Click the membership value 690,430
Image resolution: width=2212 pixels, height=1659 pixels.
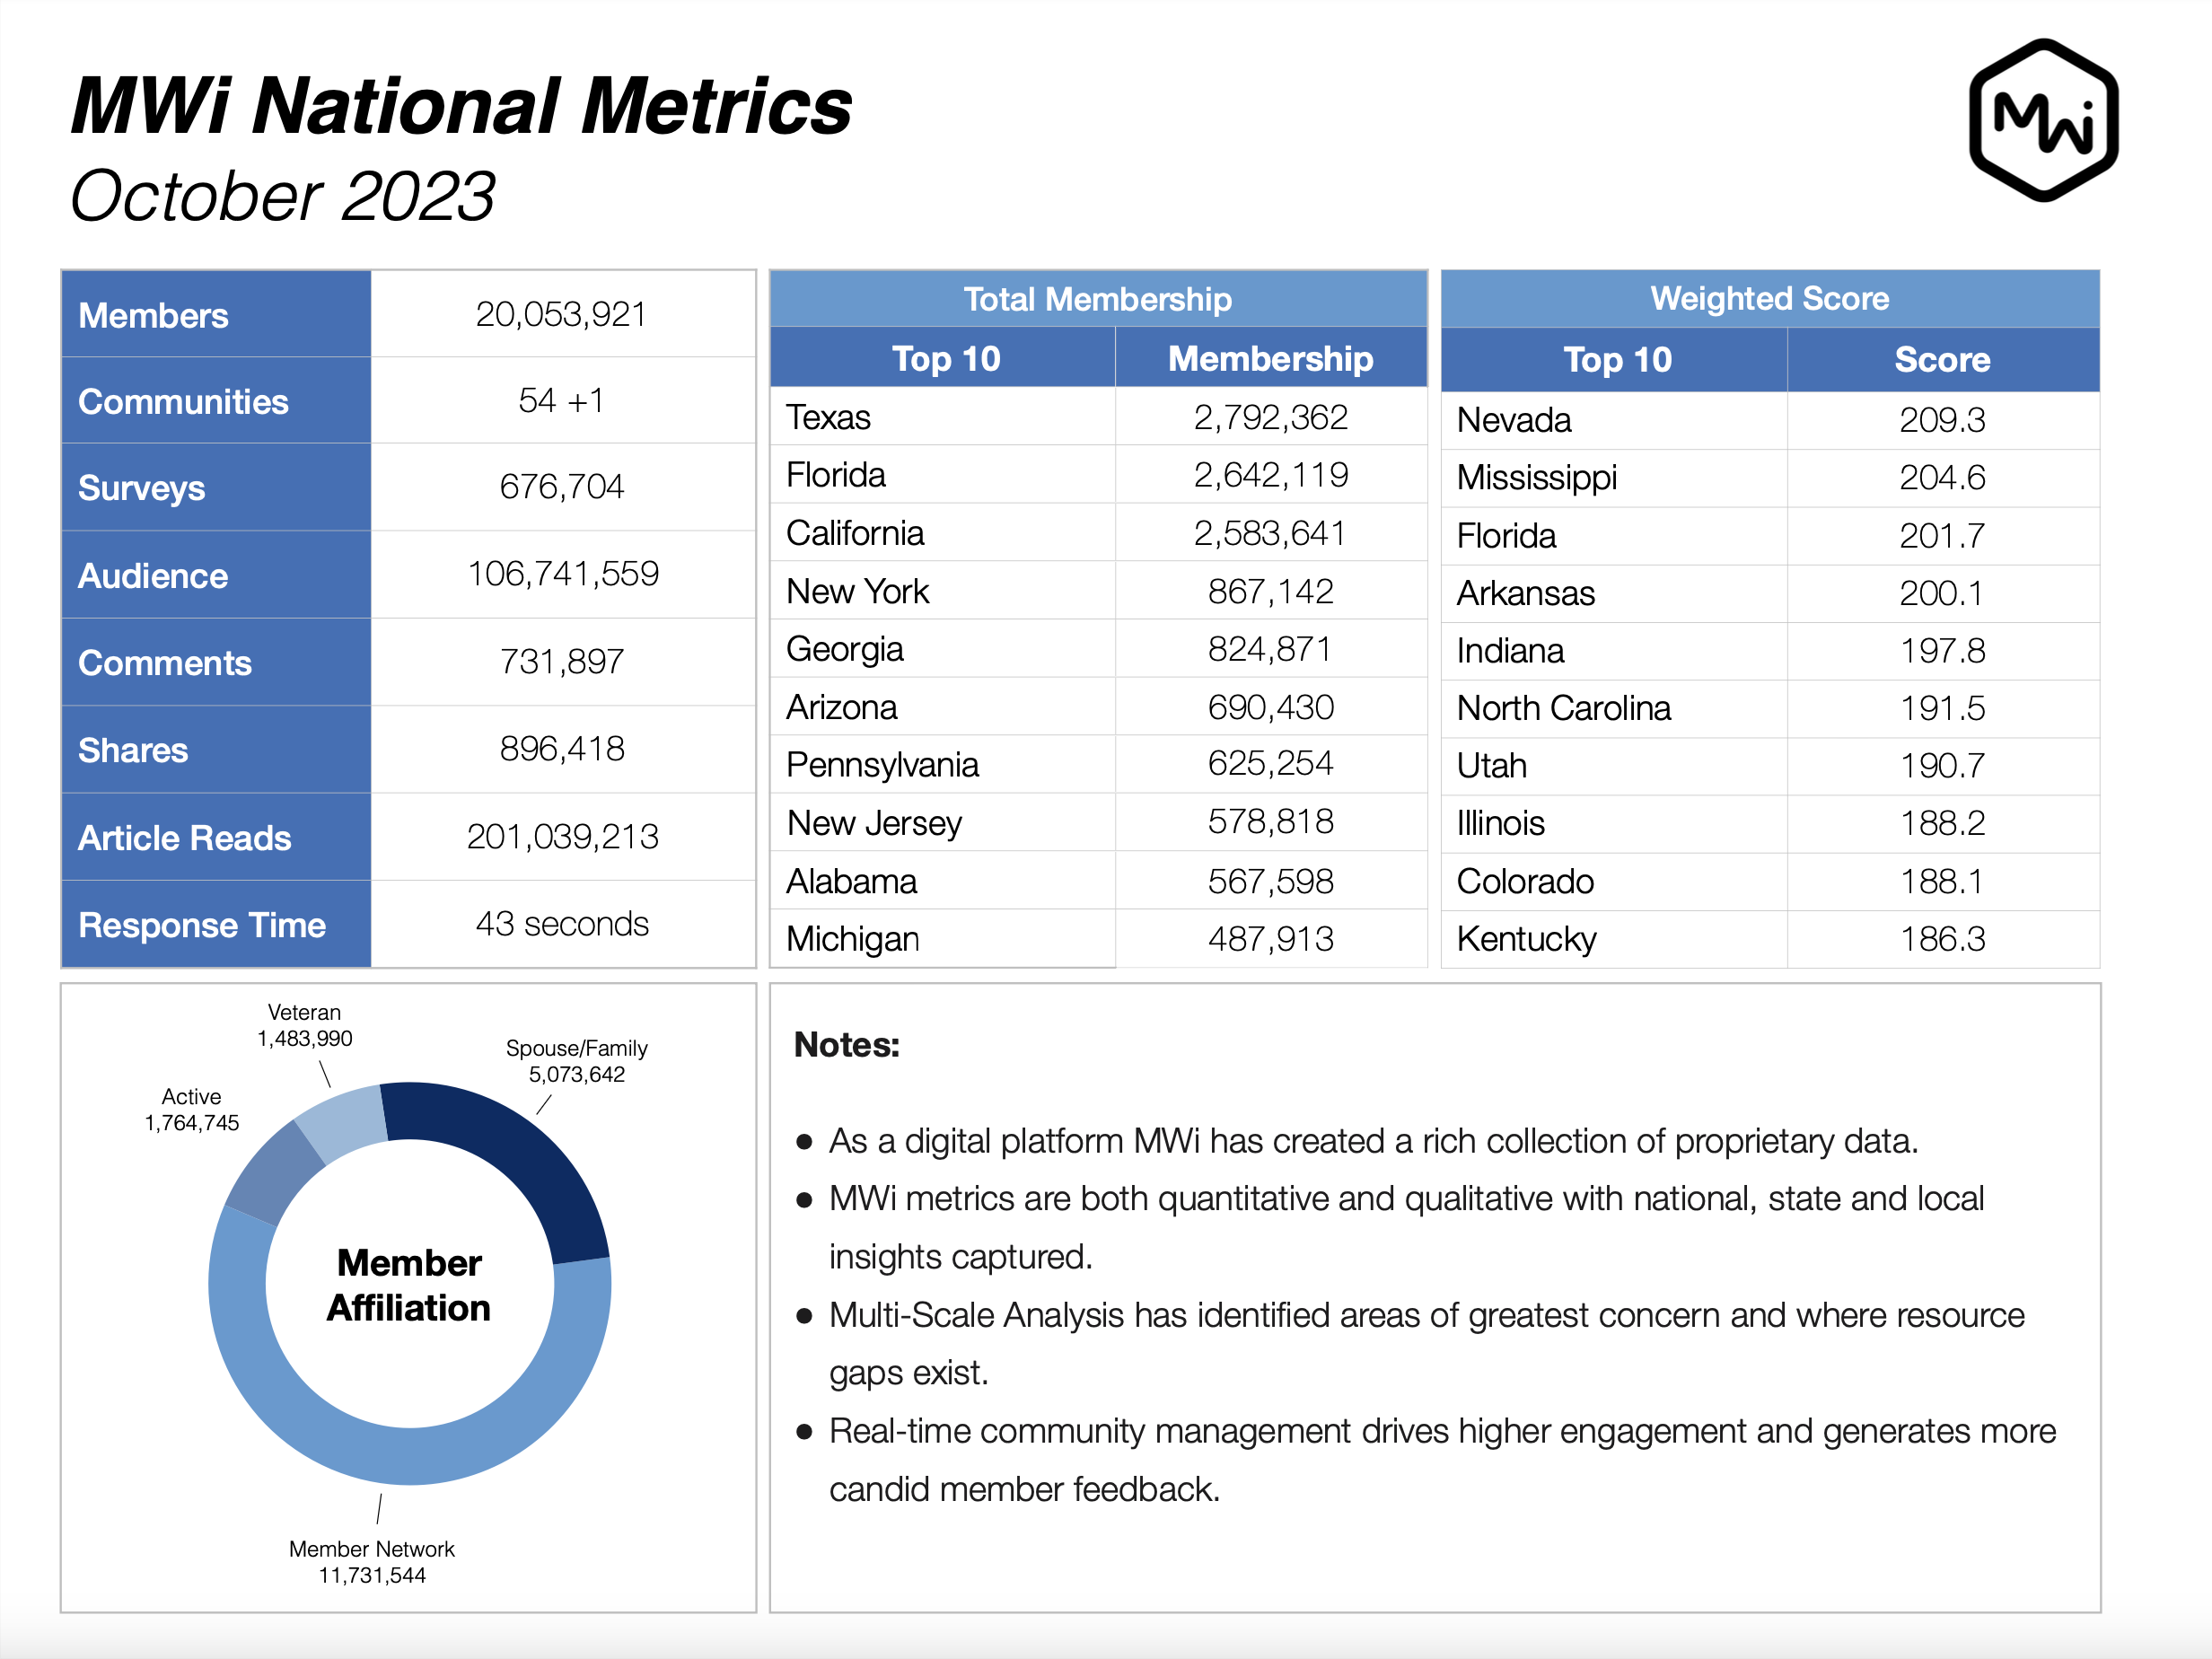pos(1271,707)
